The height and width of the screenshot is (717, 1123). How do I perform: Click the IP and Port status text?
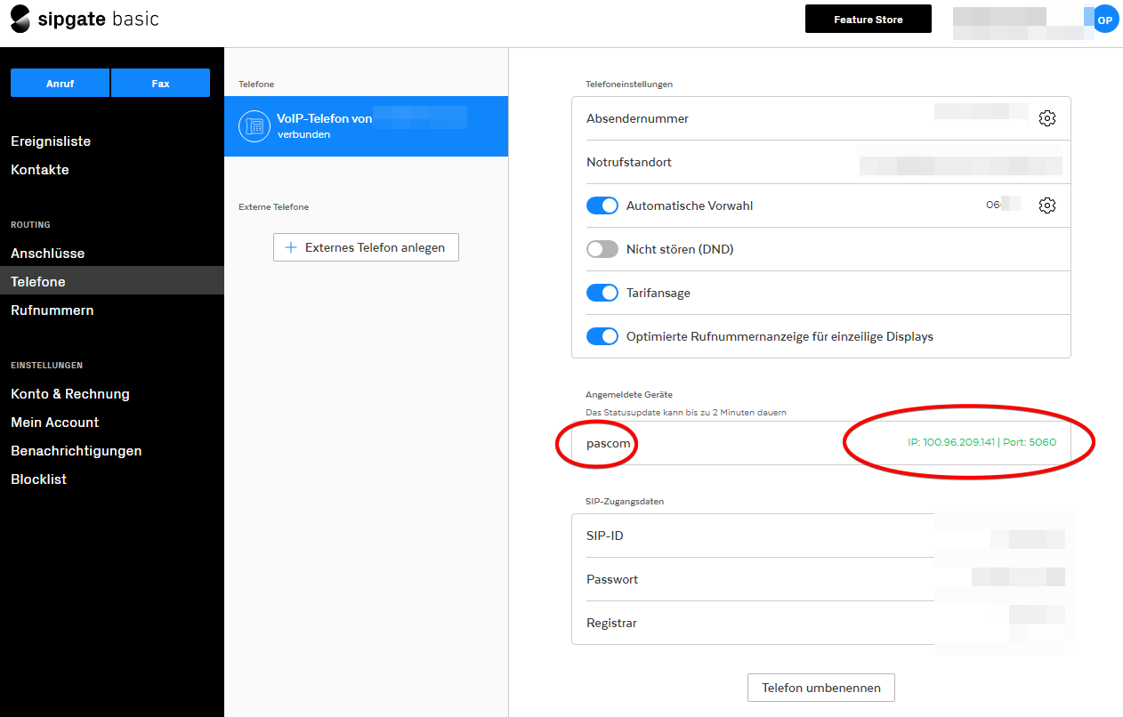pyautogui.click(x=982, y=442)
